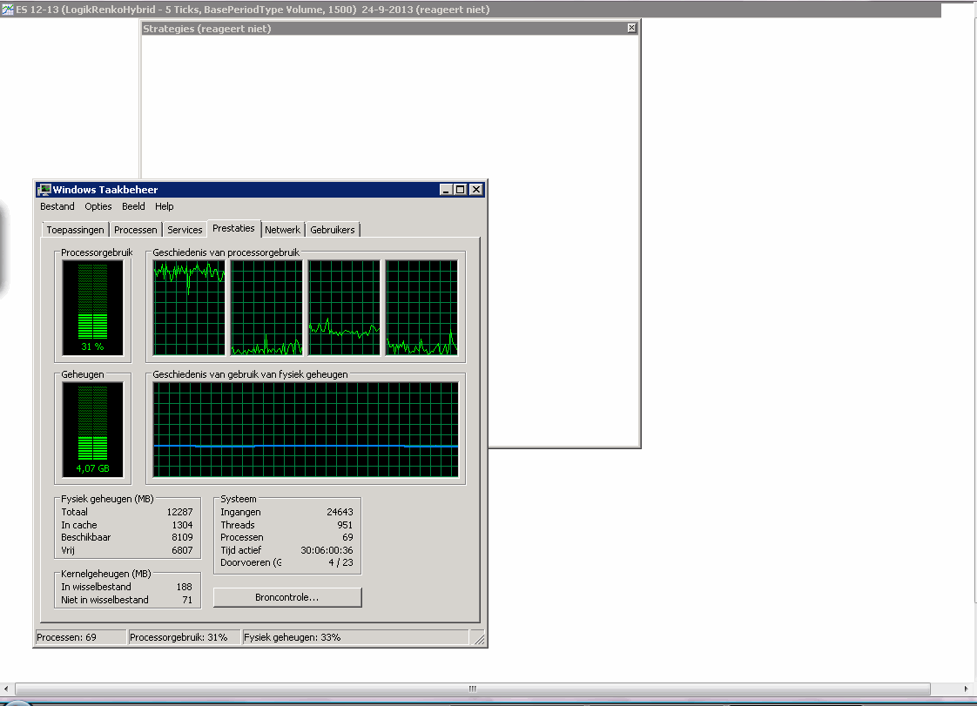Click the Tijd actief value 30:06:00:36
The width and height of the screenshot is (977, 706).
pyautogui.click(x=327, y=550)
